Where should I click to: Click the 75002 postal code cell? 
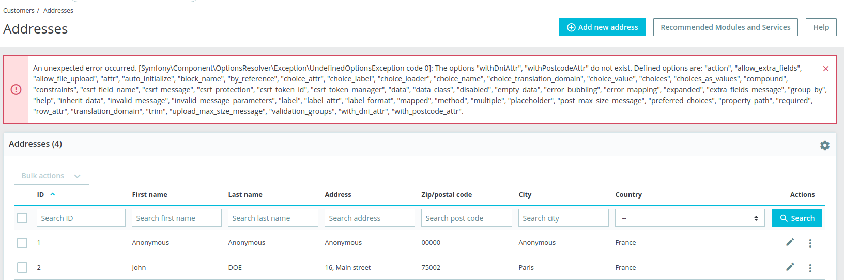431,268
